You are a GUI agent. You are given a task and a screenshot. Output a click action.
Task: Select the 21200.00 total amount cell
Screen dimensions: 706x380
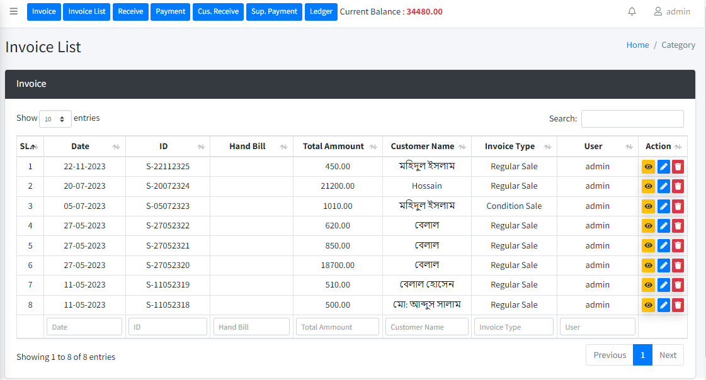[x=338, y=186]
